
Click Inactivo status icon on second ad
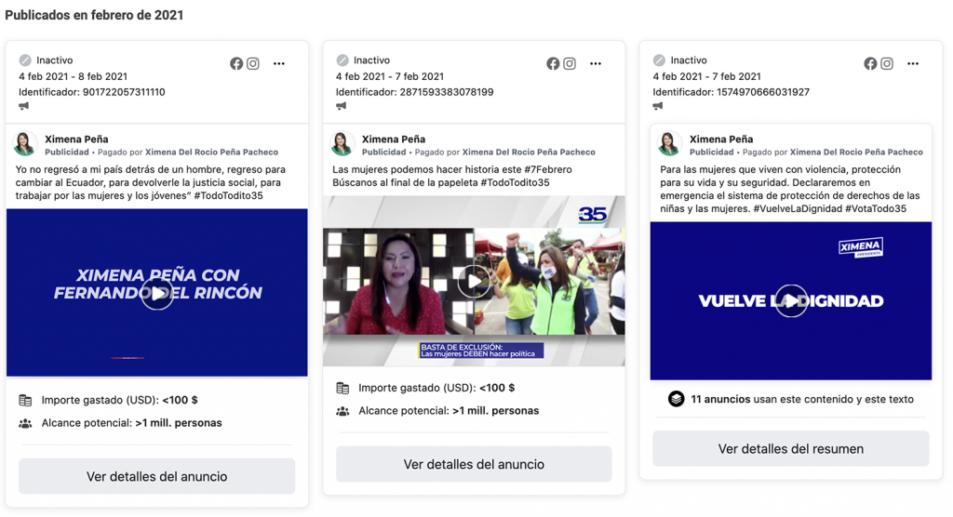point(342,60)
